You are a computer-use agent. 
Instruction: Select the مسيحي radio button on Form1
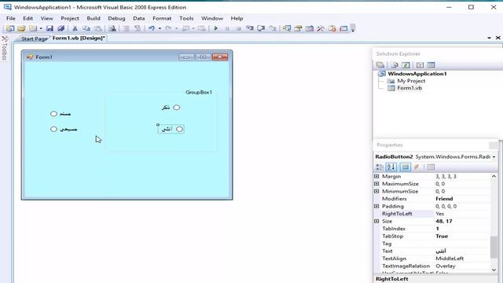(64, 129)
